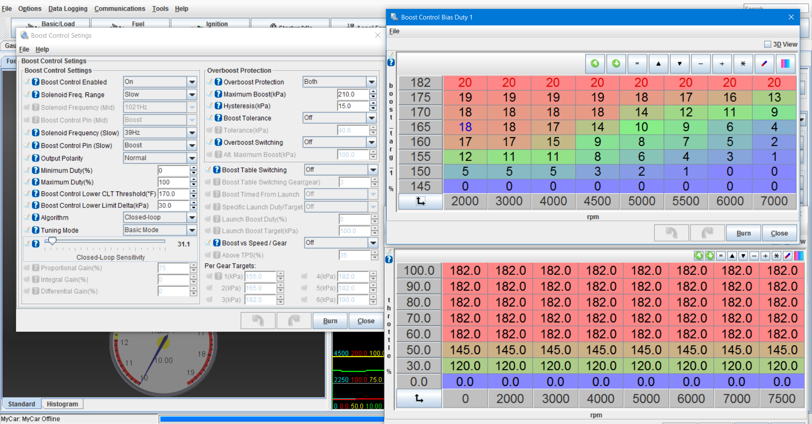The image size is (812, 424).
Task: Open the Boost Tolerance dropdown
Action: pyautogui.click(x=371, y=118)
